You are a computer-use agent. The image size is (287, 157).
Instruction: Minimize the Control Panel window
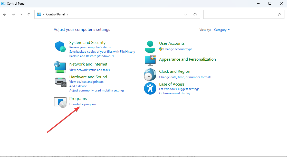[x=258, y=4]
